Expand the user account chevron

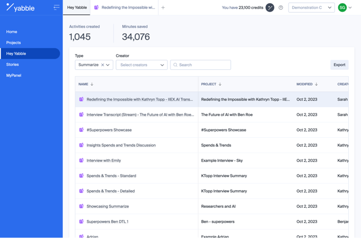click(350, 7)
